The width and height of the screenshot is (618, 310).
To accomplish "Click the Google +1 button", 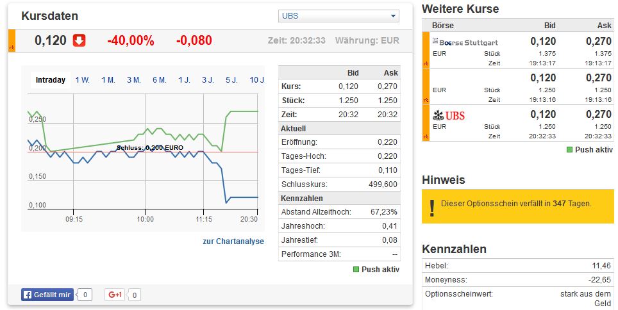I will [115, 295].
